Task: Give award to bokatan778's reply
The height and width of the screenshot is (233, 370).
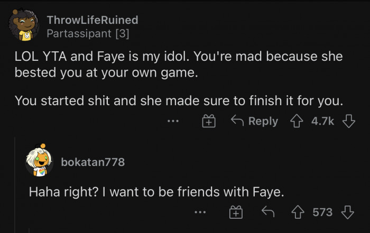Action: click(235, 212)
